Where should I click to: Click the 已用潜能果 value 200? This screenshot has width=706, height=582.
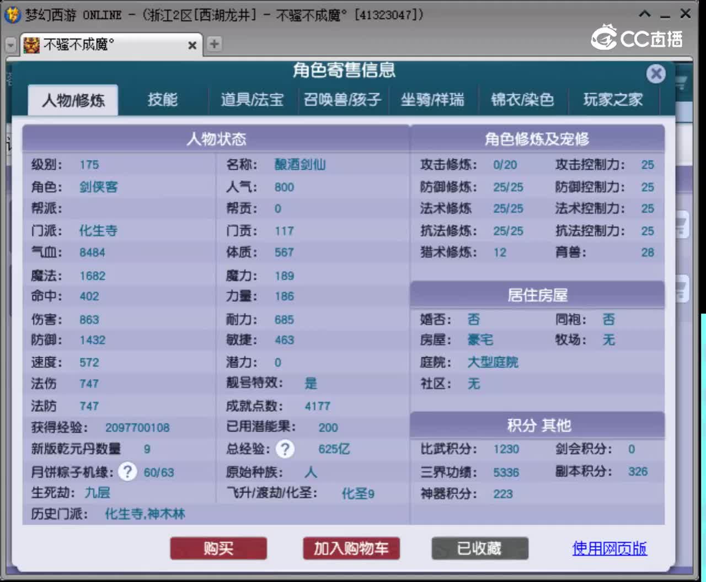tap(328, 428)
